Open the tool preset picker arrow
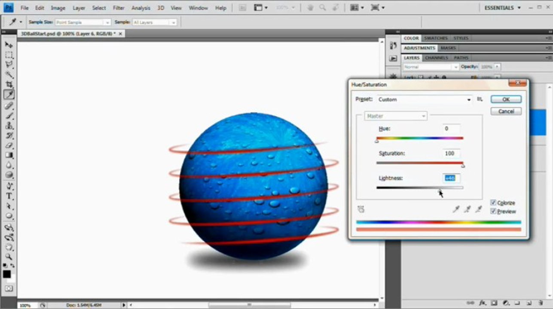The width and height of the screenshot is (553, 309). (21, 22)
